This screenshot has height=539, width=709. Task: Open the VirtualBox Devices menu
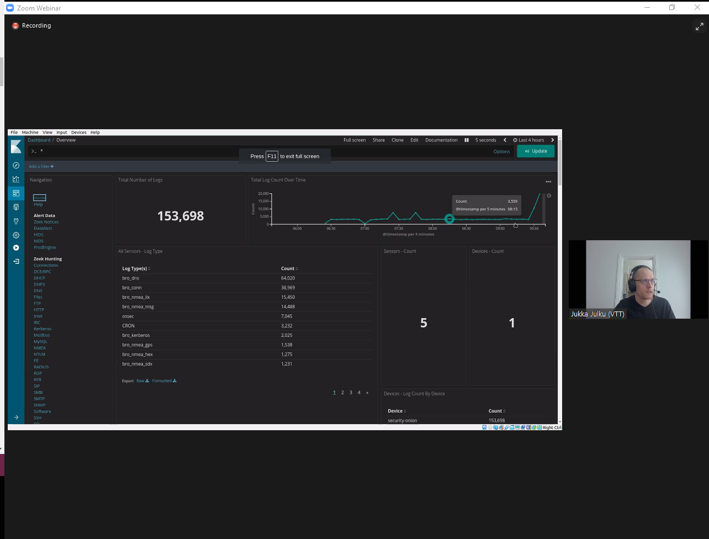click(x=78, y=133)
